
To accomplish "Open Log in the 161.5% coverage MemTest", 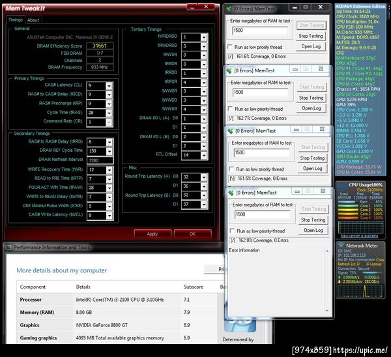I will pyautogui.click(x=313, y=169).
